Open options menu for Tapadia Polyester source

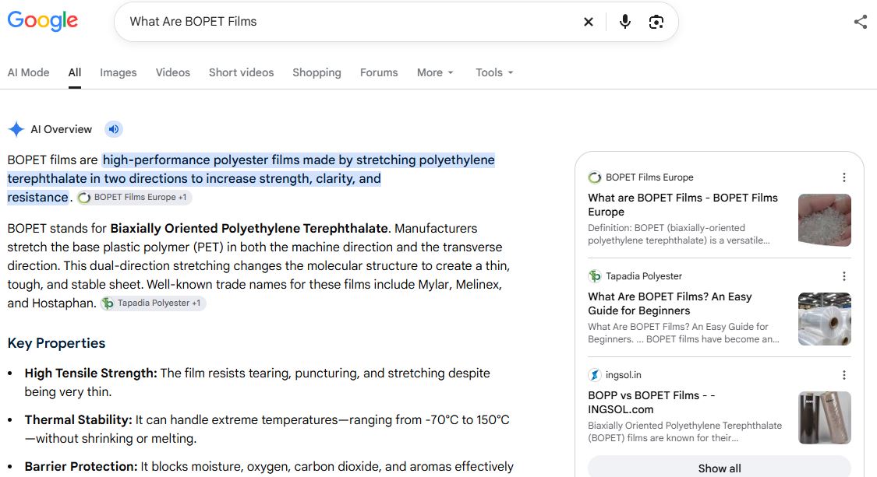point(844,276)
